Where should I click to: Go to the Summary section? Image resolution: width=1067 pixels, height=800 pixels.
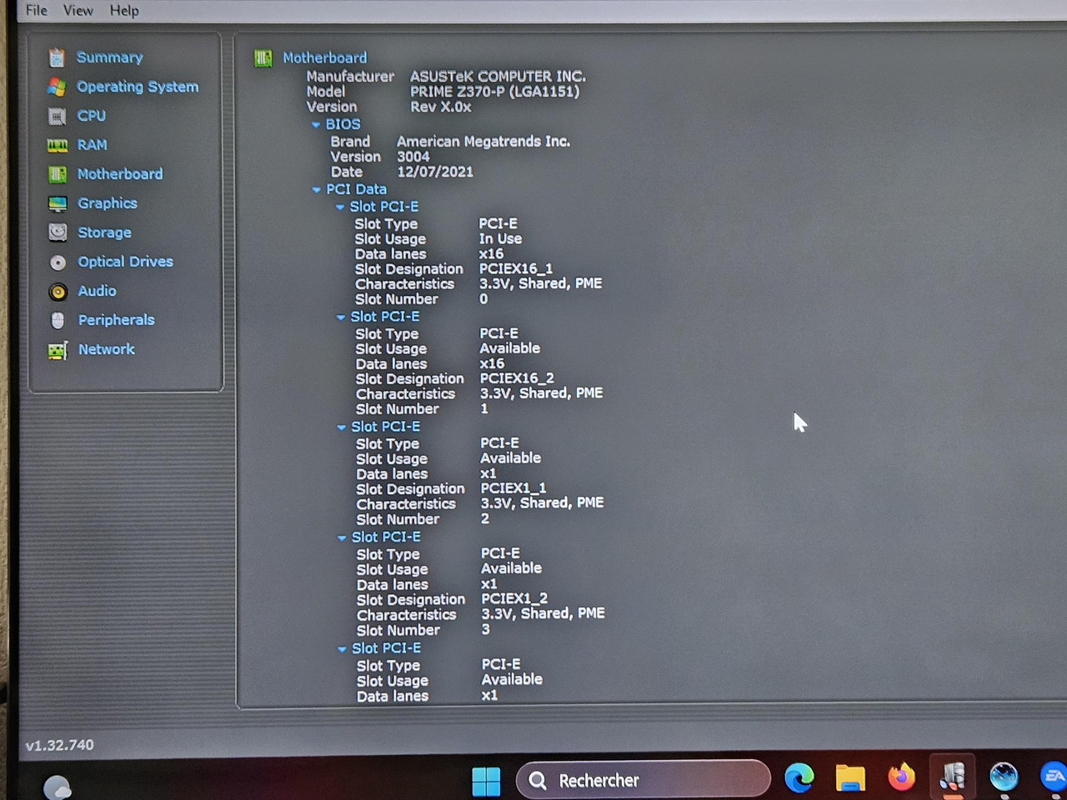point(109,57)
